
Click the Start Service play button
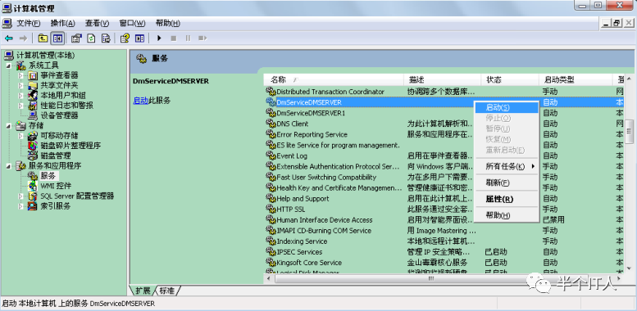coord(159,38)
